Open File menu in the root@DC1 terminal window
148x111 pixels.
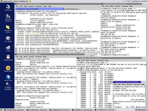click(x=79, y=60)
